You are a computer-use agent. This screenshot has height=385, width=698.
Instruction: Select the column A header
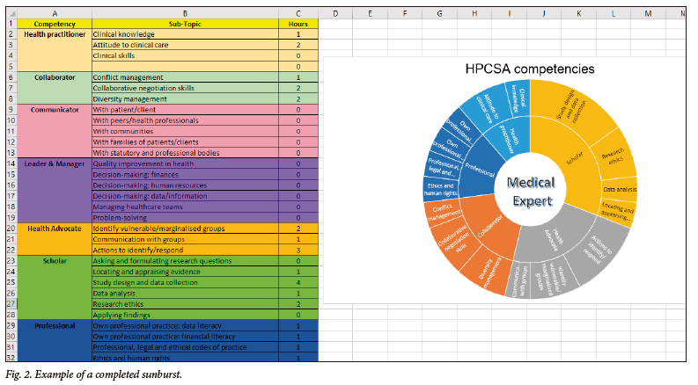click(54, 12)
